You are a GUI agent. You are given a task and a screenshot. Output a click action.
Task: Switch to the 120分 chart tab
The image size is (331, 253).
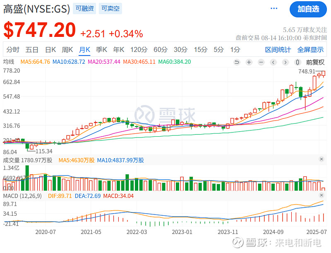tap(139, 50)
